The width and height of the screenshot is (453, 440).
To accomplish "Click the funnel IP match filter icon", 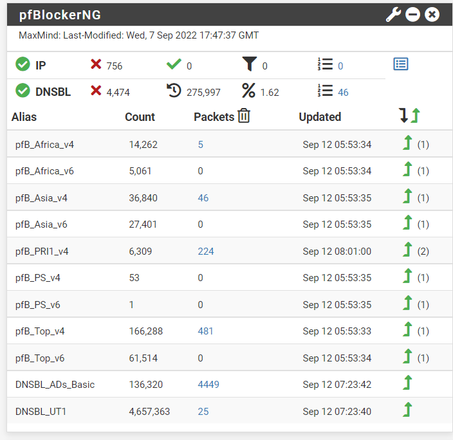I will [x=249, y=64].
